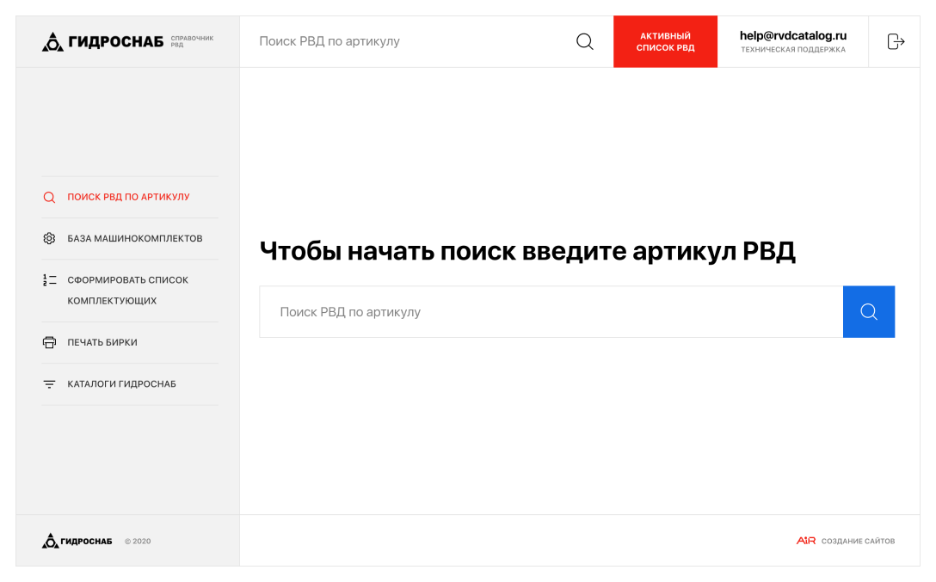The height and width of the screenshot is (582, 936).
Task: Click the filter lines icon beside Каталоги
Action: click(49, 384)
